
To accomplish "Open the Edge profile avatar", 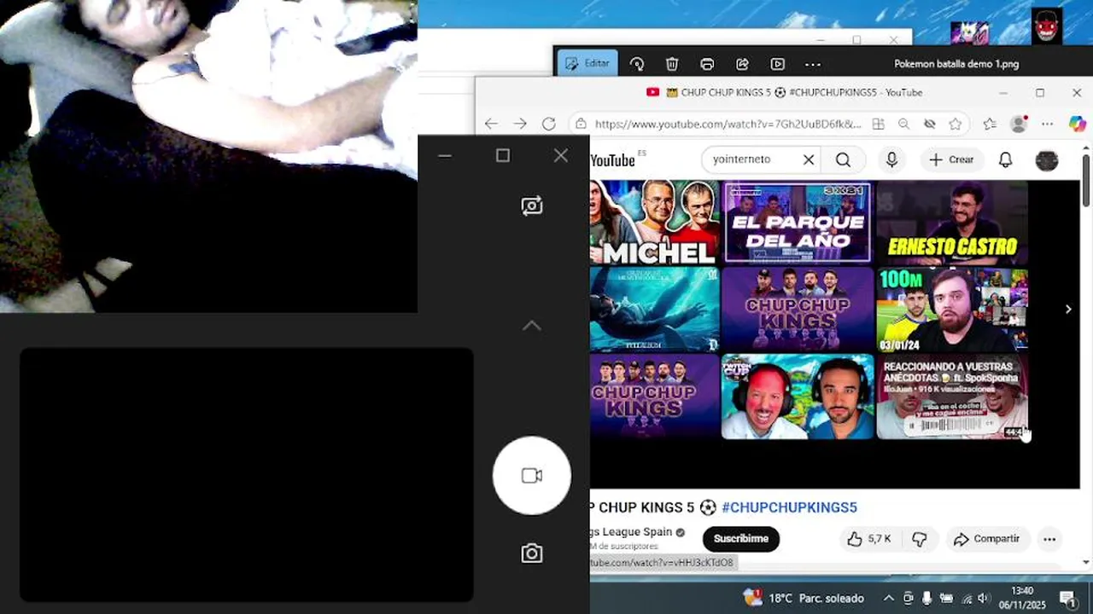I will [x=1019, y=124].
